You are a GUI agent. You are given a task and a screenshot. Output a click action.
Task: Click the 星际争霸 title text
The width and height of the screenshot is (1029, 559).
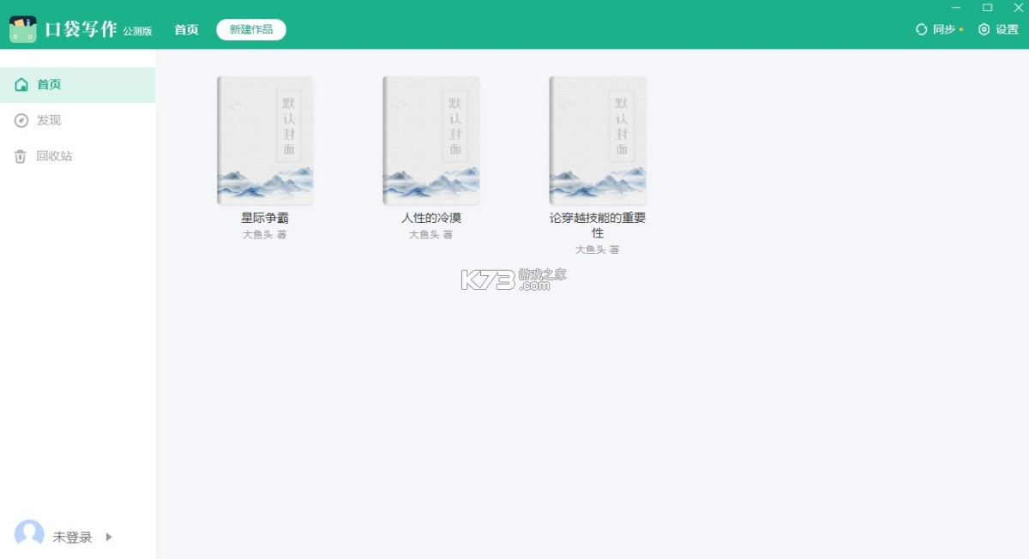(265, 218)
